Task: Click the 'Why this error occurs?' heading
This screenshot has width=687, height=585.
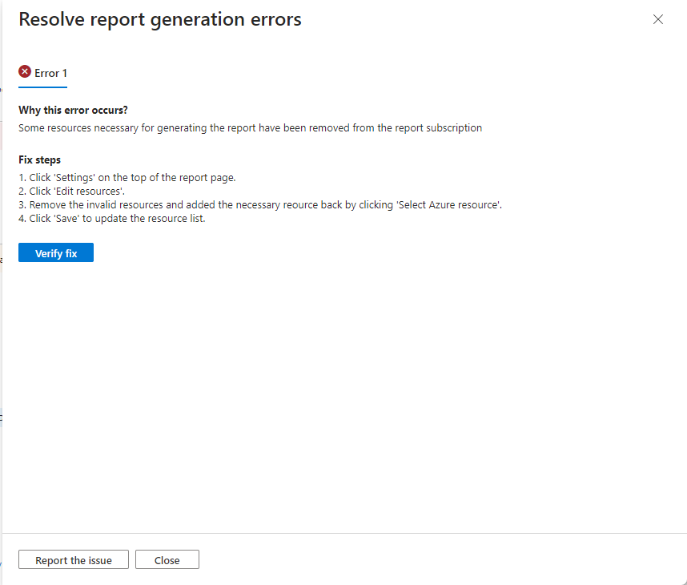Action: 73,110
